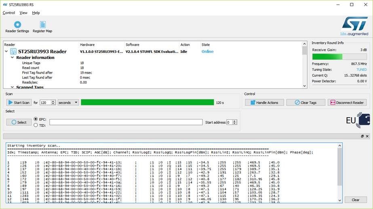Viewport: 373px width, 209px height.
Task: Click the Clear Tags button
Action: (x=306, y=103)
